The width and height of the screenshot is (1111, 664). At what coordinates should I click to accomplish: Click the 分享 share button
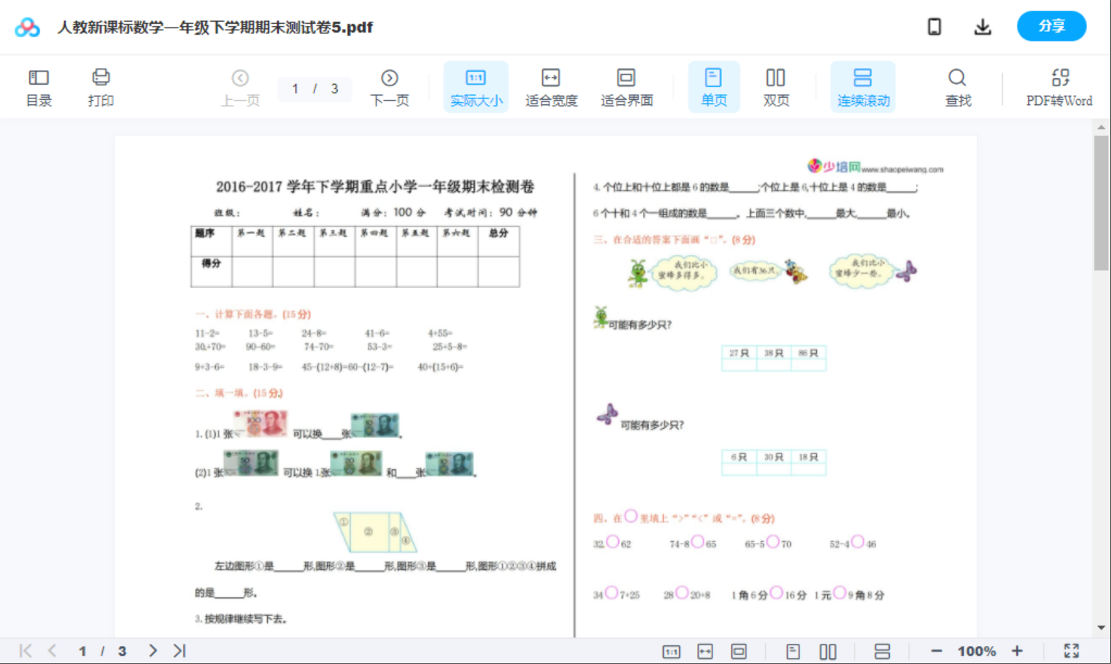pos(1052,26)
